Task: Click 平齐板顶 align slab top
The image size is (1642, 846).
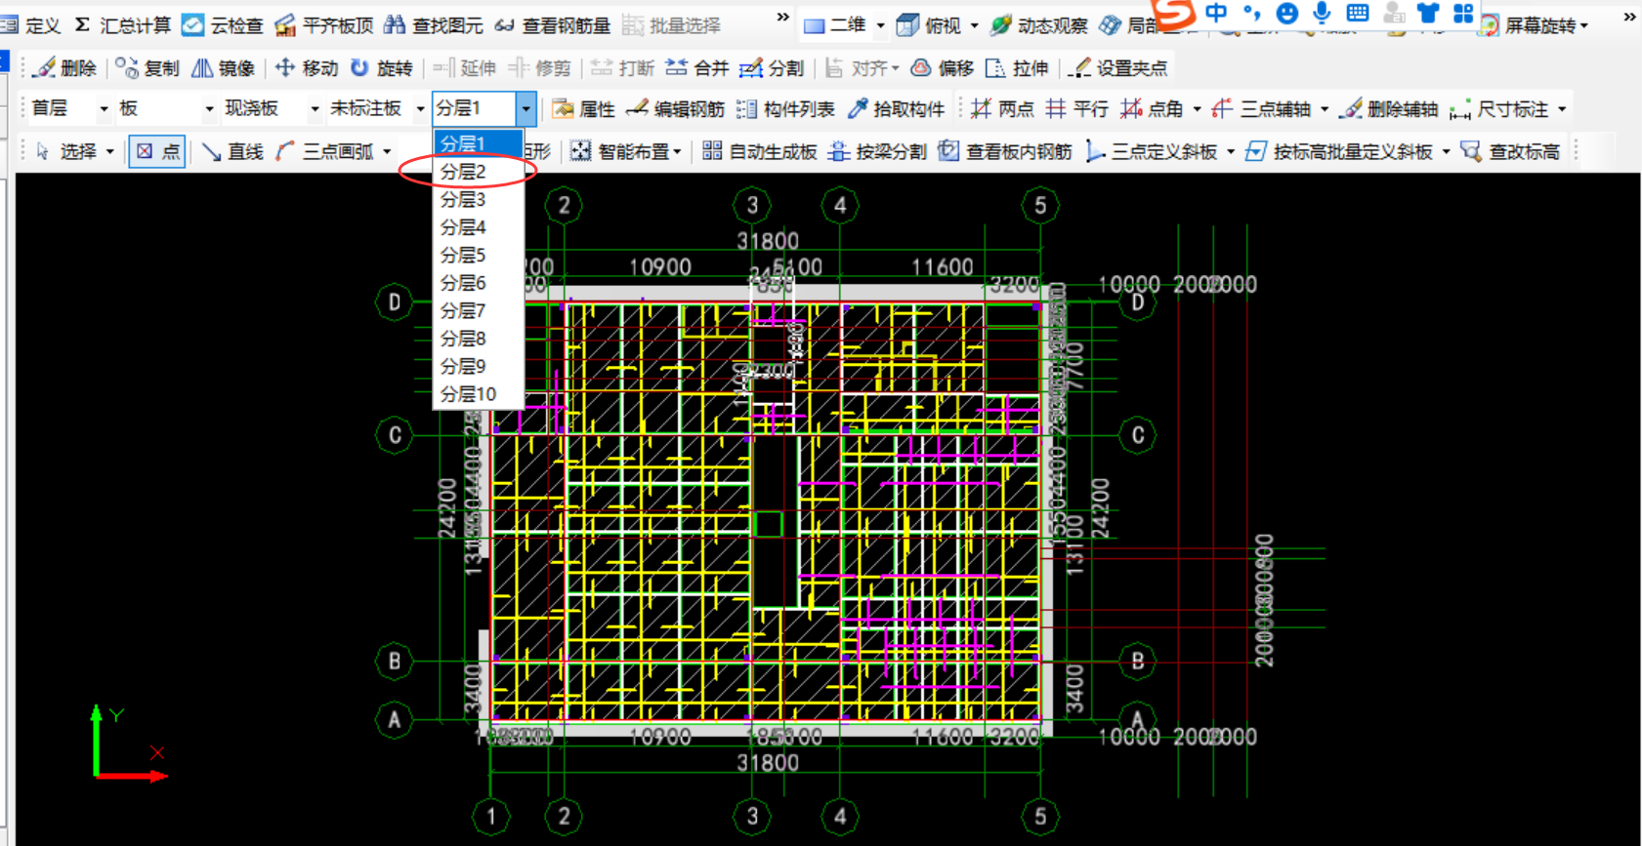Action: coord(324,25)
